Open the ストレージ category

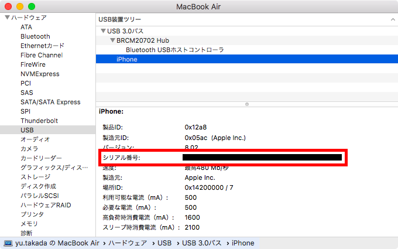[36, 177]
